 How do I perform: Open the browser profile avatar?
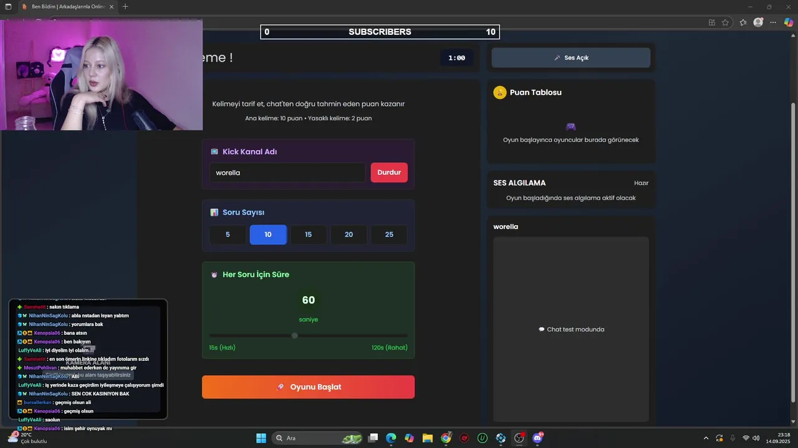pos(758,22)
